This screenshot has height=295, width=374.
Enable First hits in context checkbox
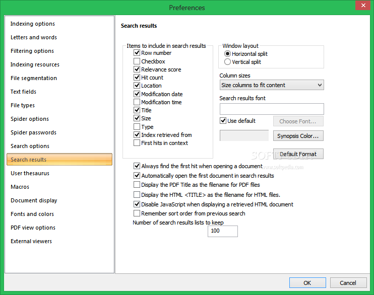[137, 143]
